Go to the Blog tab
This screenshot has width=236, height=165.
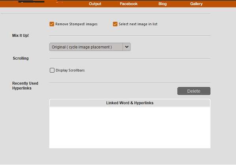click(162, 4)
